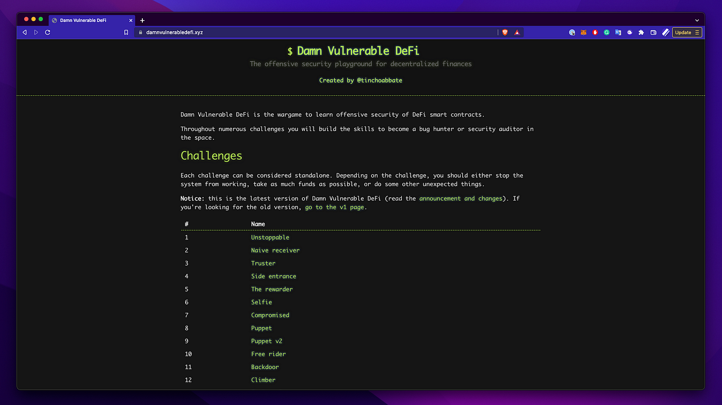Viewport: 722px width, 405px height.
Task: Open the Selfie challenge
Action: coord(261,302)
